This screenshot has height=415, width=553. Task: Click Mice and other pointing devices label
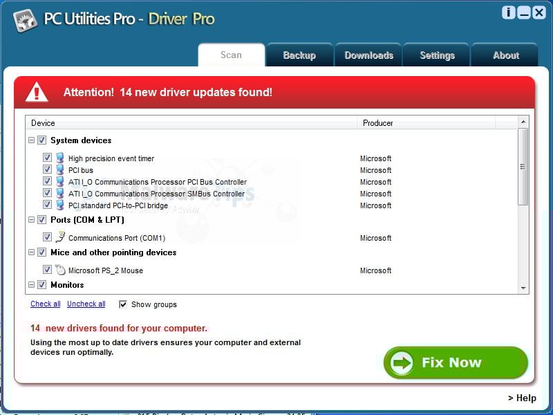pyautogui.click(x=113, y=252)
